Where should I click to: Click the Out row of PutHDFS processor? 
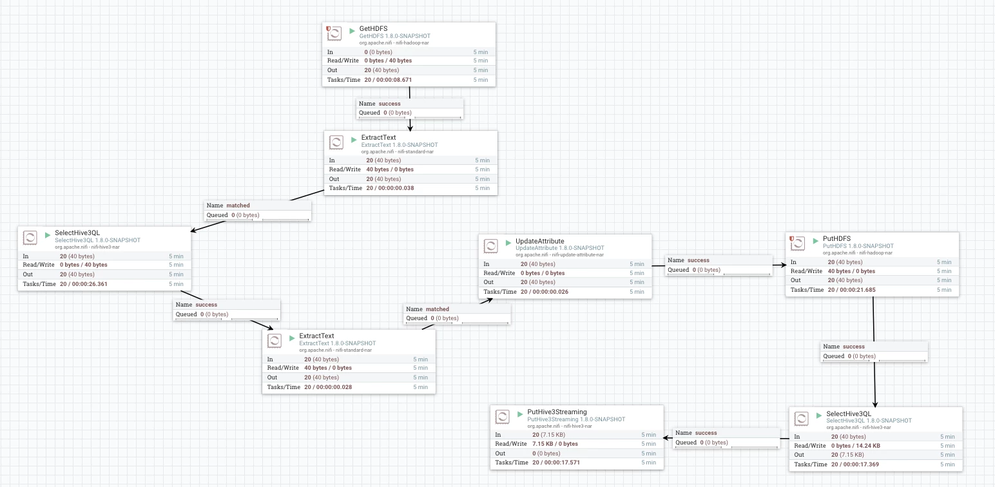click(872, 280)
